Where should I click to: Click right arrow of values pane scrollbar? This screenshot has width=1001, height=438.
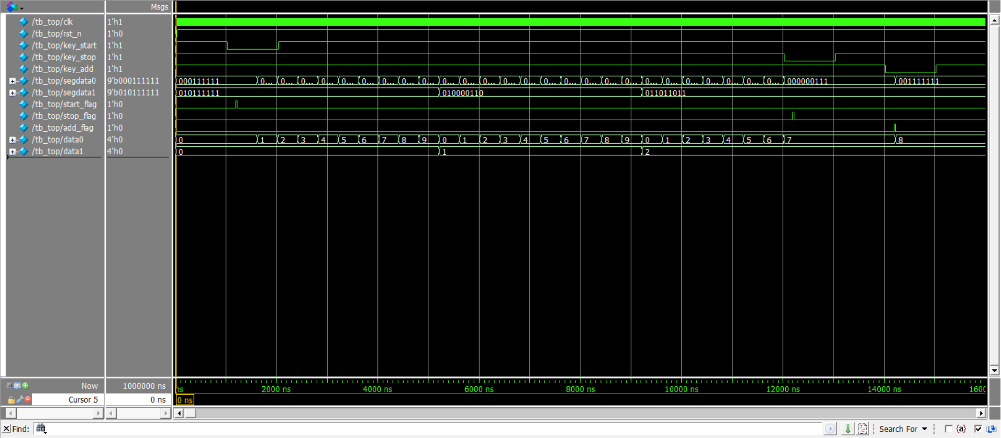coord(165,413)
